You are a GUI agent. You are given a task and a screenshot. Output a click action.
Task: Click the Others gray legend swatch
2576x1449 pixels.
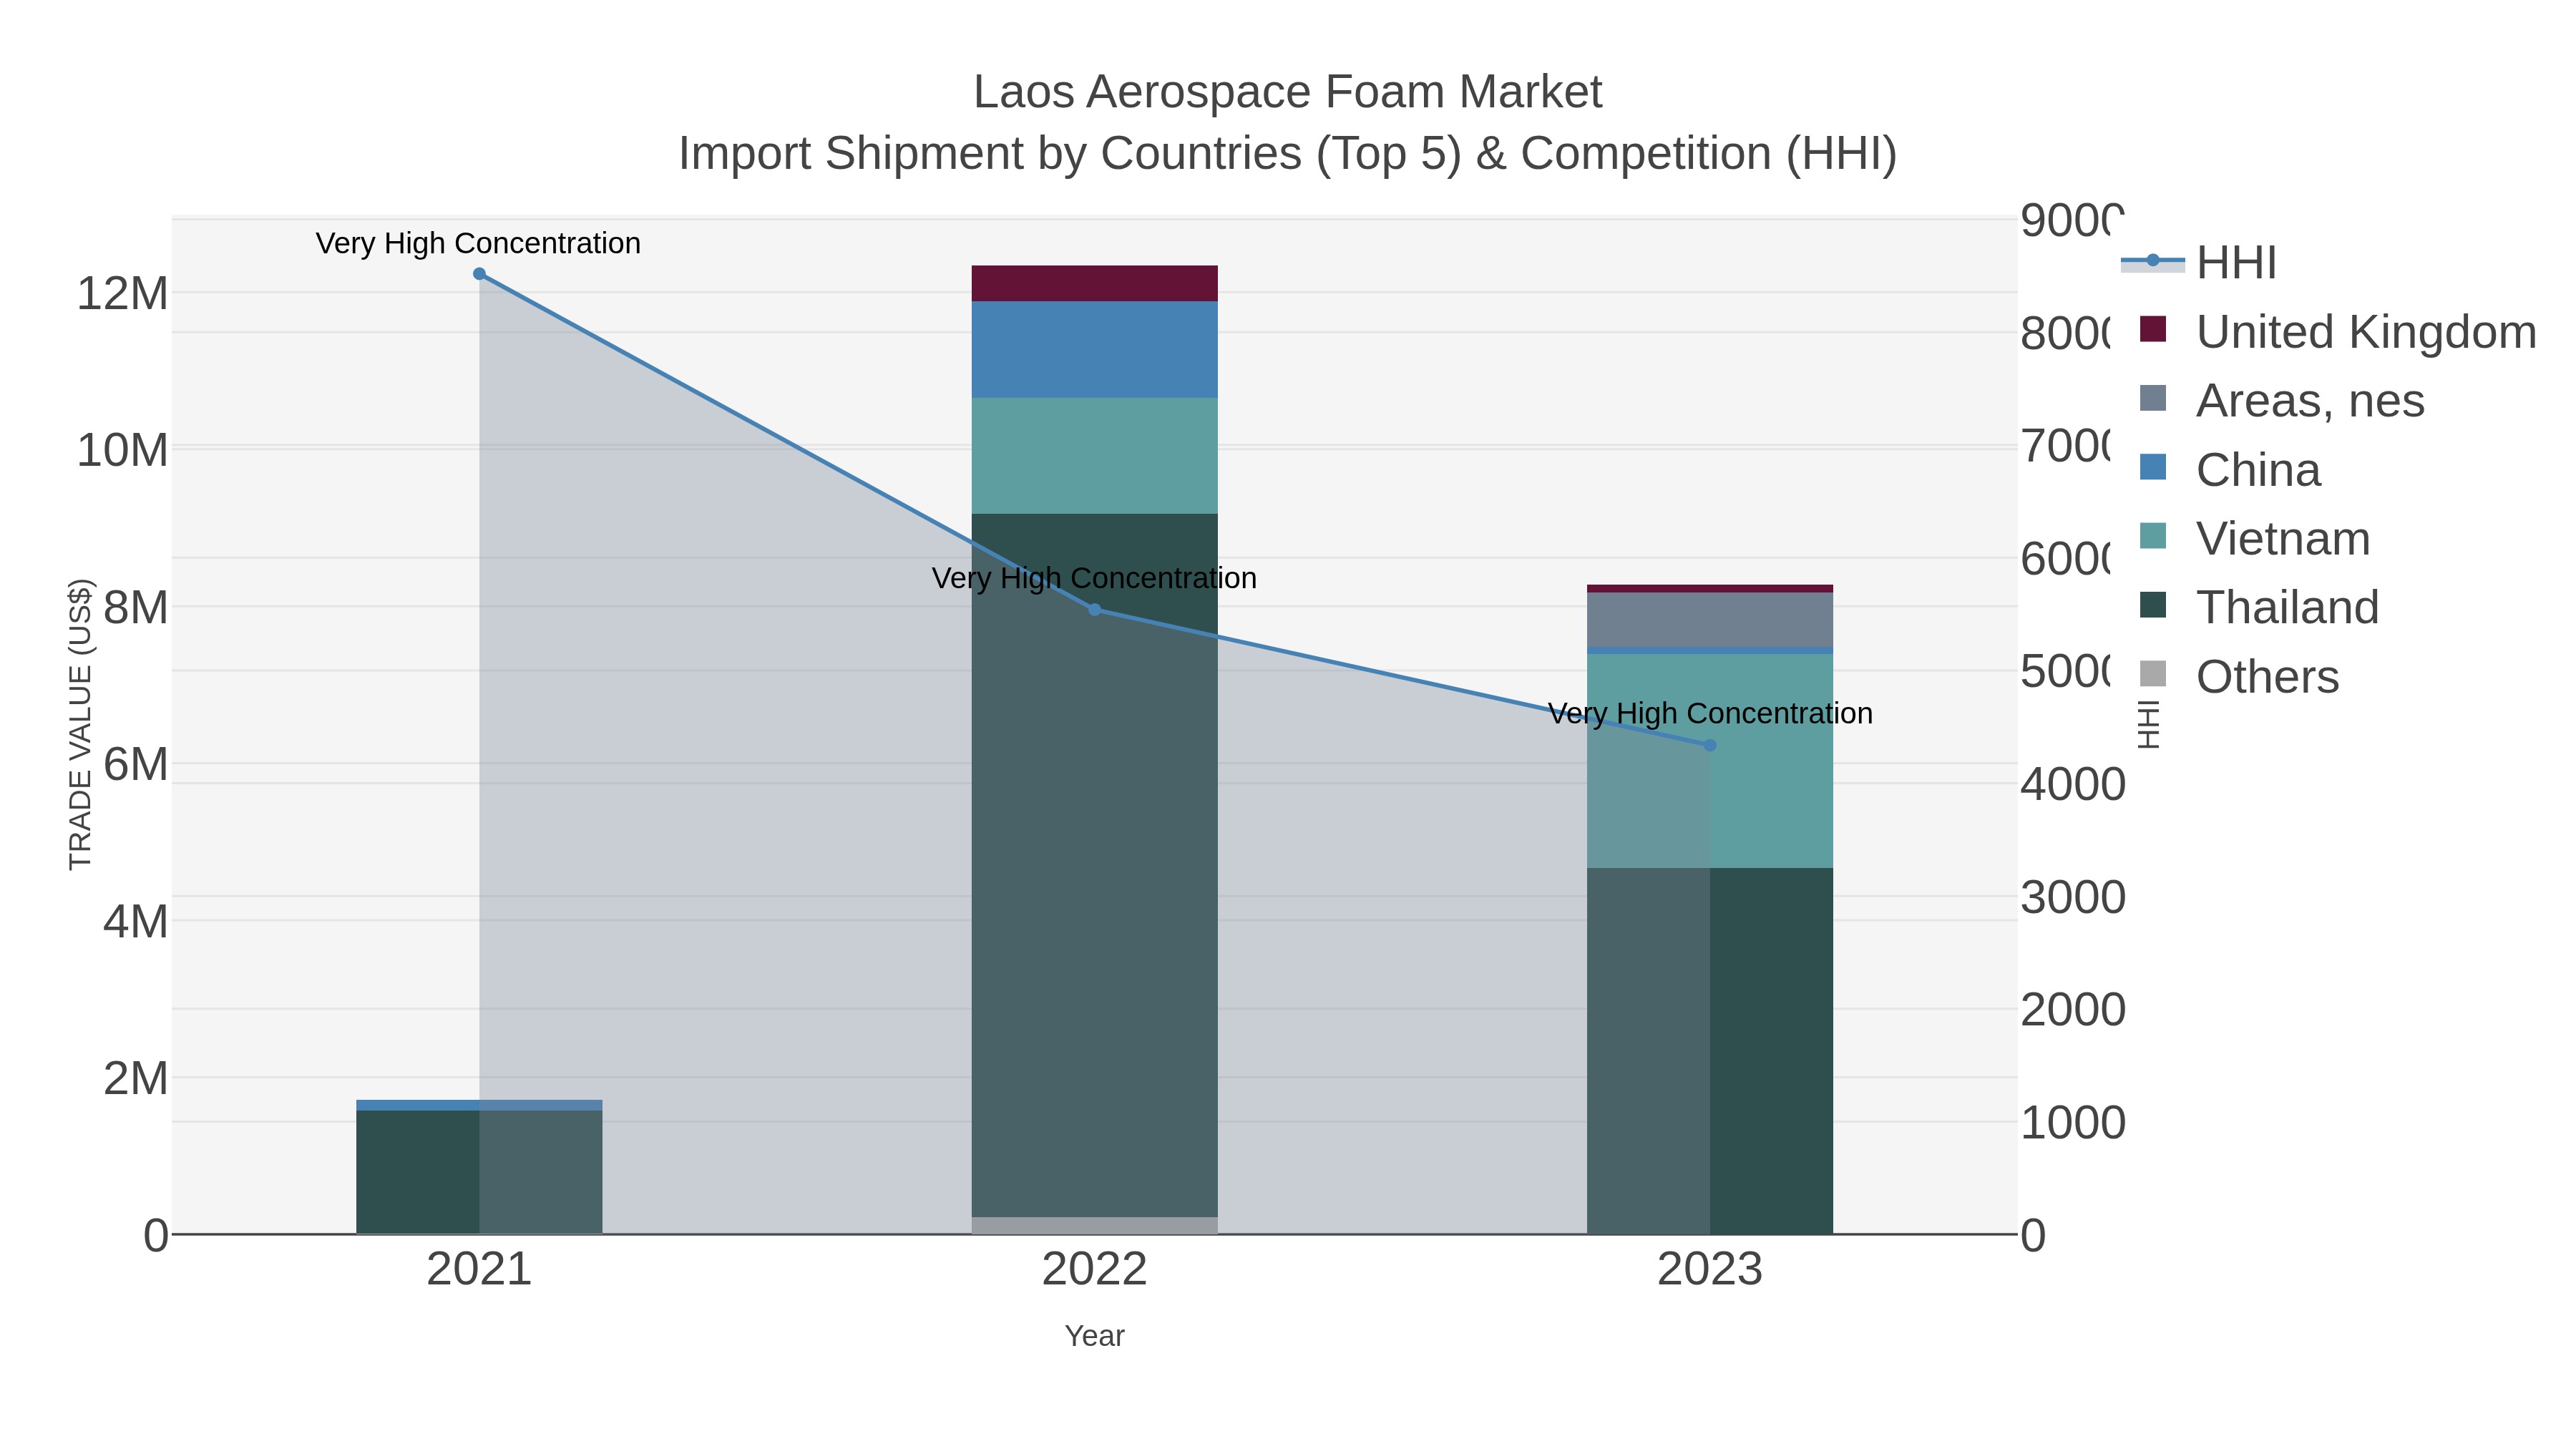click(x=2153, y=674)
